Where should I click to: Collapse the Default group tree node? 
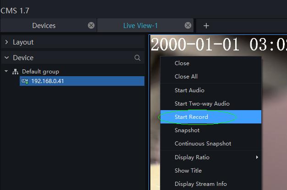(6, 72)
